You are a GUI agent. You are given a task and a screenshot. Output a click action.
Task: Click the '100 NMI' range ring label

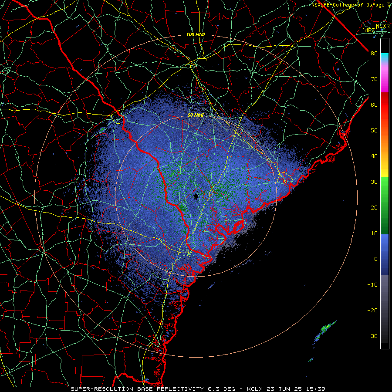[196, 34]
